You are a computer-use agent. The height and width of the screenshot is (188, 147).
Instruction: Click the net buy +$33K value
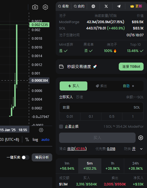click(138, 184)
